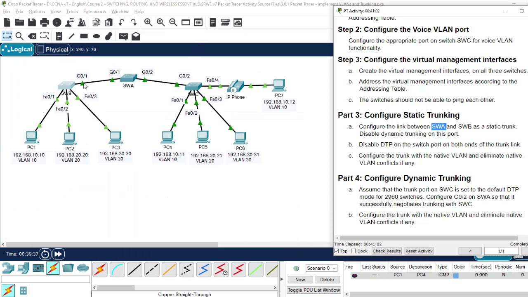Click the Delete scenario button
This screenshot has height=297, width=528.
tap(327, 280)
